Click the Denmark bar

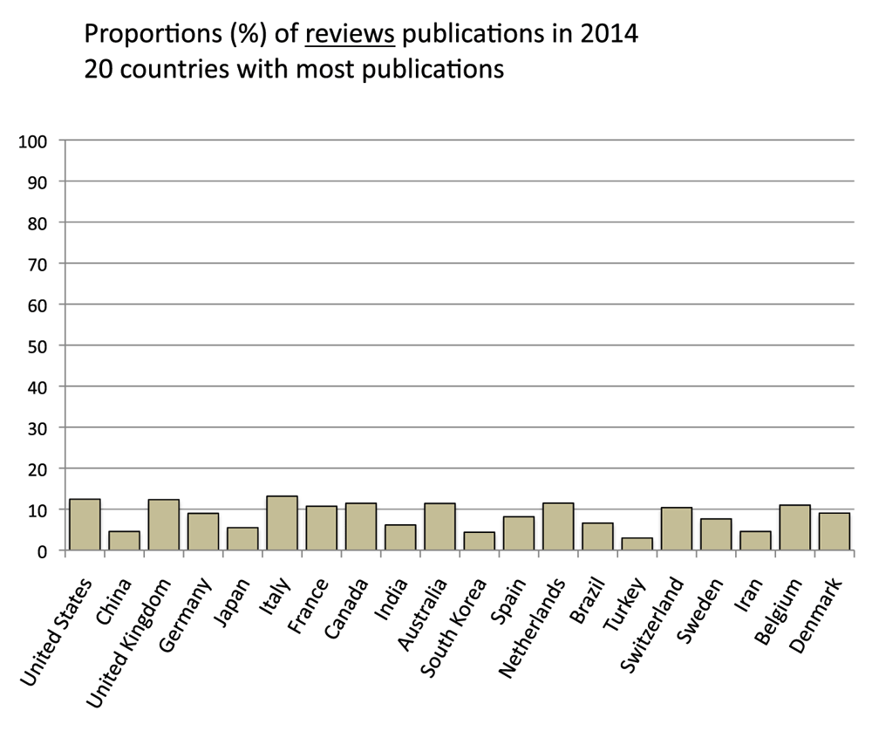click(834, 532)
